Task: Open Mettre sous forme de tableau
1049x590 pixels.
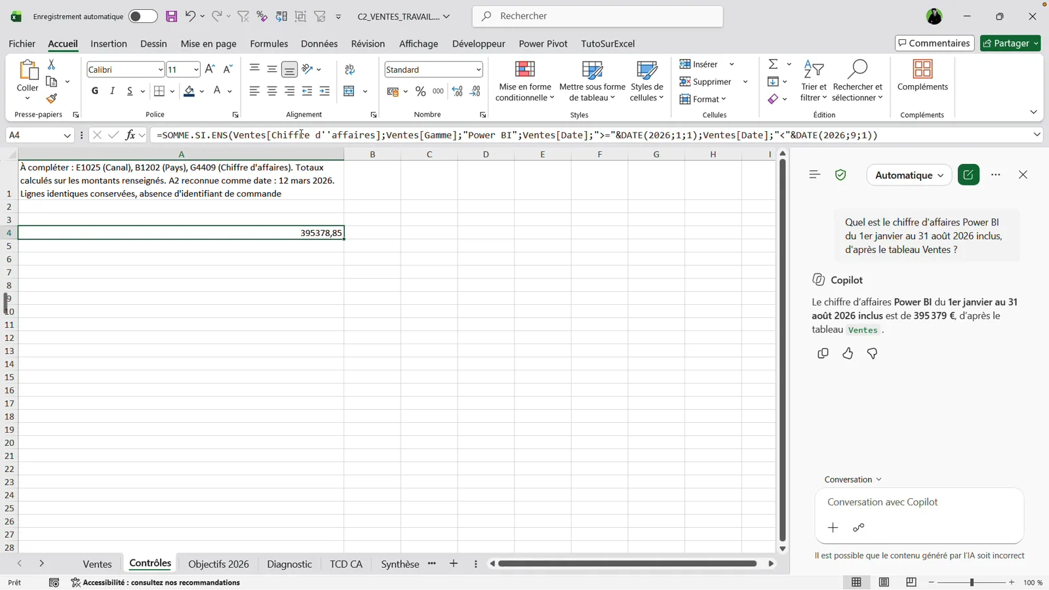Action: pyautogui.click(x=592, y=81)
